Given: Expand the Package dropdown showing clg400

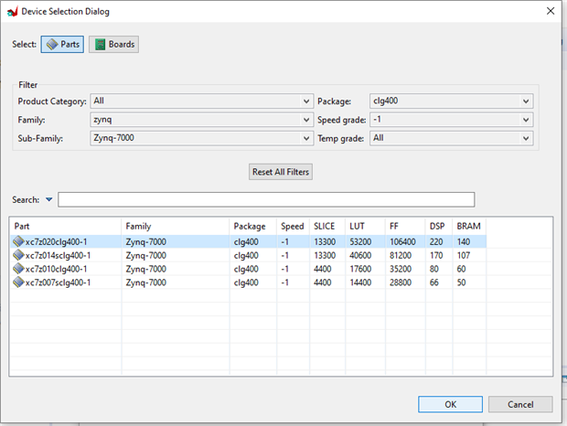Looking at the screenshot, I should click(x=450, y=101).
